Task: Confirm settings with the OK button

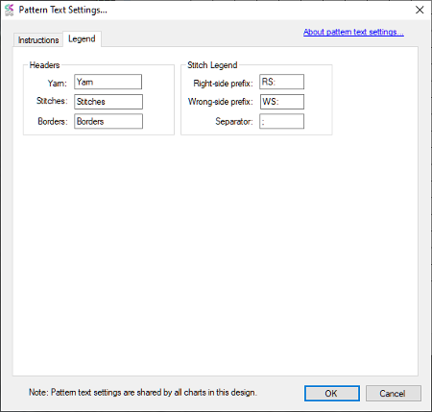Action: click(332, 393)
